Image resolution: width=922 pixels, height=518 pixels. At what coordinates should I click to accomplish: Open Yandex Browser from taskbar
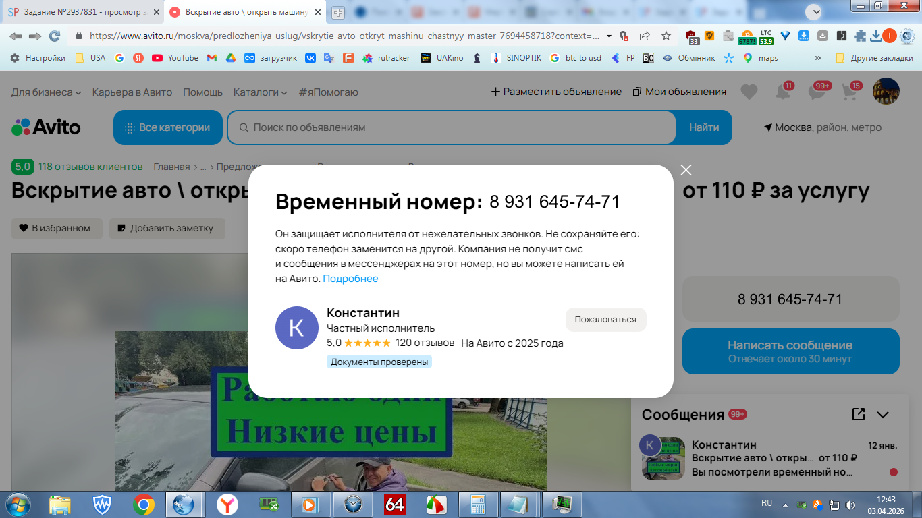pyautogui.click(x=227, y=505)
